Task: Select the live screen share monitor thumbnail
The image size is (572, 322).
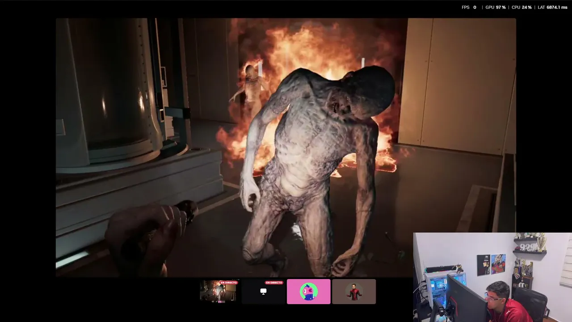Action: click(263, 292)
